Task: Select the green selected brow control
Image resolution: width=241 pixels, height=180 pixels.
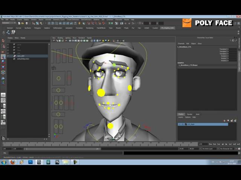Action: pos(114,65)
